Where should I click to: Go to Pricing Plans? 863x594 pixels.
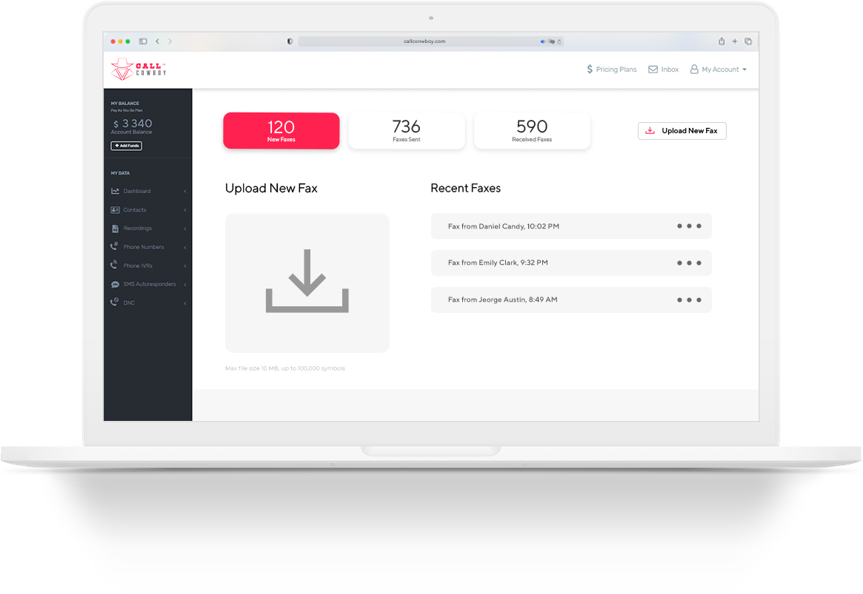[x=611, y=70]
